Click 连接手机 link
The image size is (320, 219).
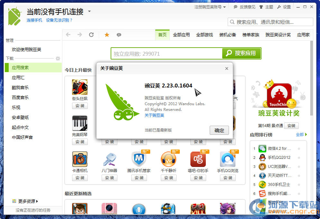click(x=34, y=20)
